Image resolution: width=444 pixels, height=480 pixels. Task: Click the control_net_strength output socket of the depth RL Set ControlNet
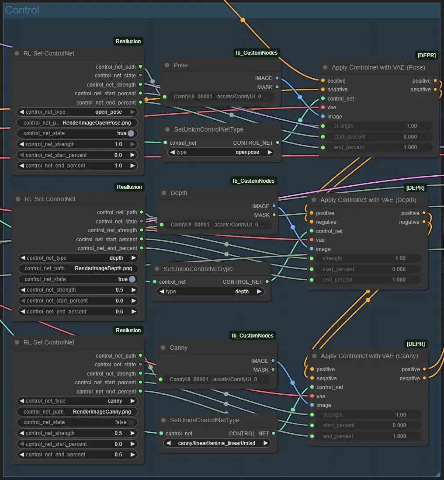tap(142, 230)
